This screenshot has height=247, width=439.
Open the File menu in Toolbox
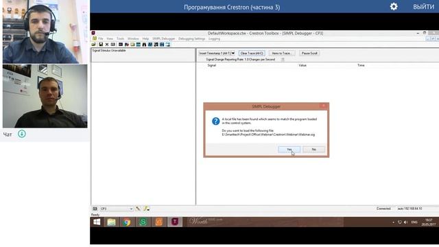pos(101,38)
